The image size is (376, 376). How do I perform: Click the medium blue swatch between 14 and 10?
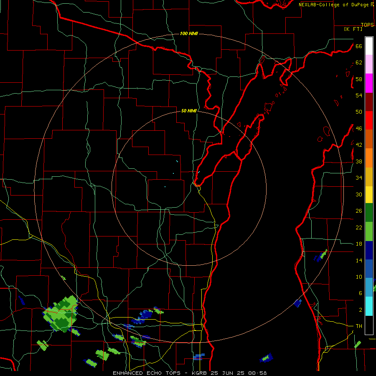[x=369, y=269]
